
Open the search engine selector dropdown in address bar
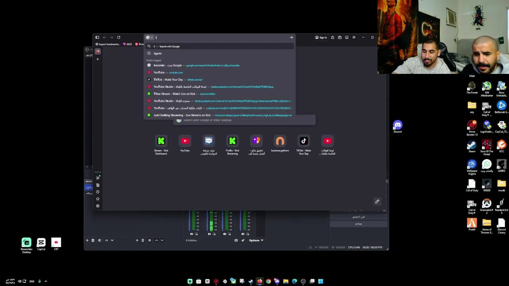pyautogui.click(x=149, y=37)
